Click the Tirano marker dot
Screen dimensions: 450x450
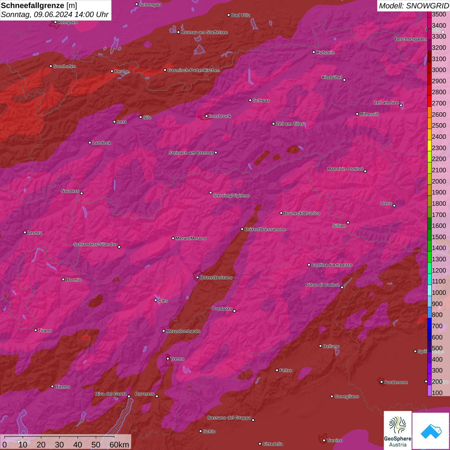pos(36,330)
